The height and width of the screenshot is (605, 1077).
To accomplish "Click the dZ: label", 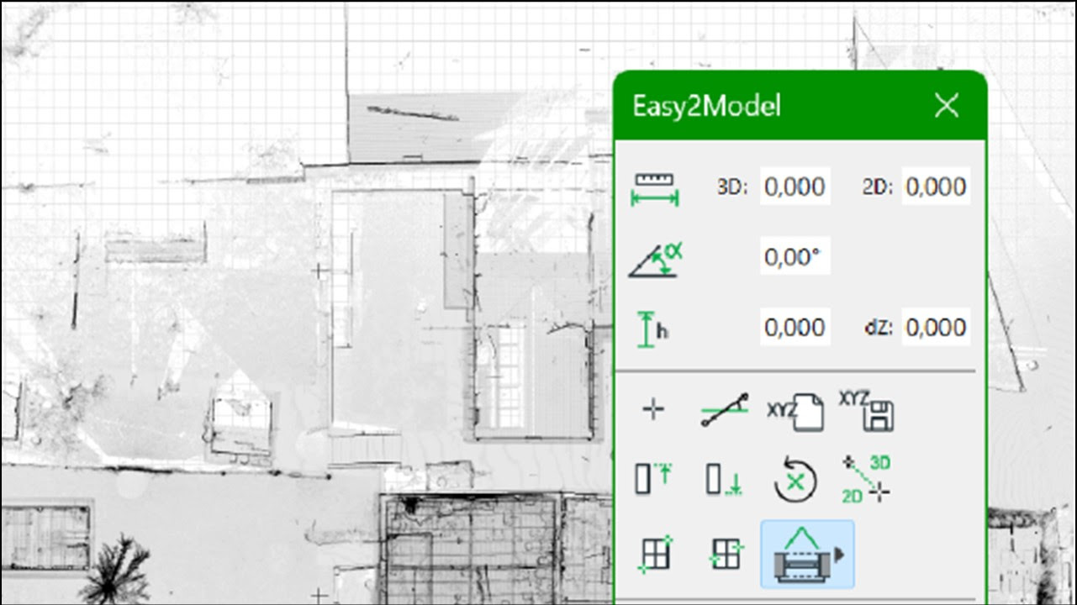I will tap(879, 328).
